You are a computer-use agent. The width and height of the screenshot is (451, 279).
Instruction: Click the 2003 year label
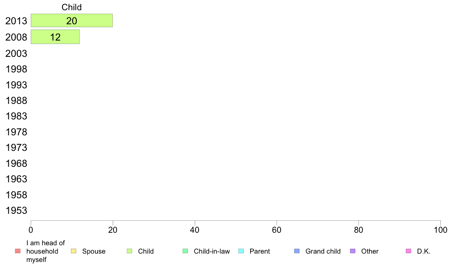[16, 53]
